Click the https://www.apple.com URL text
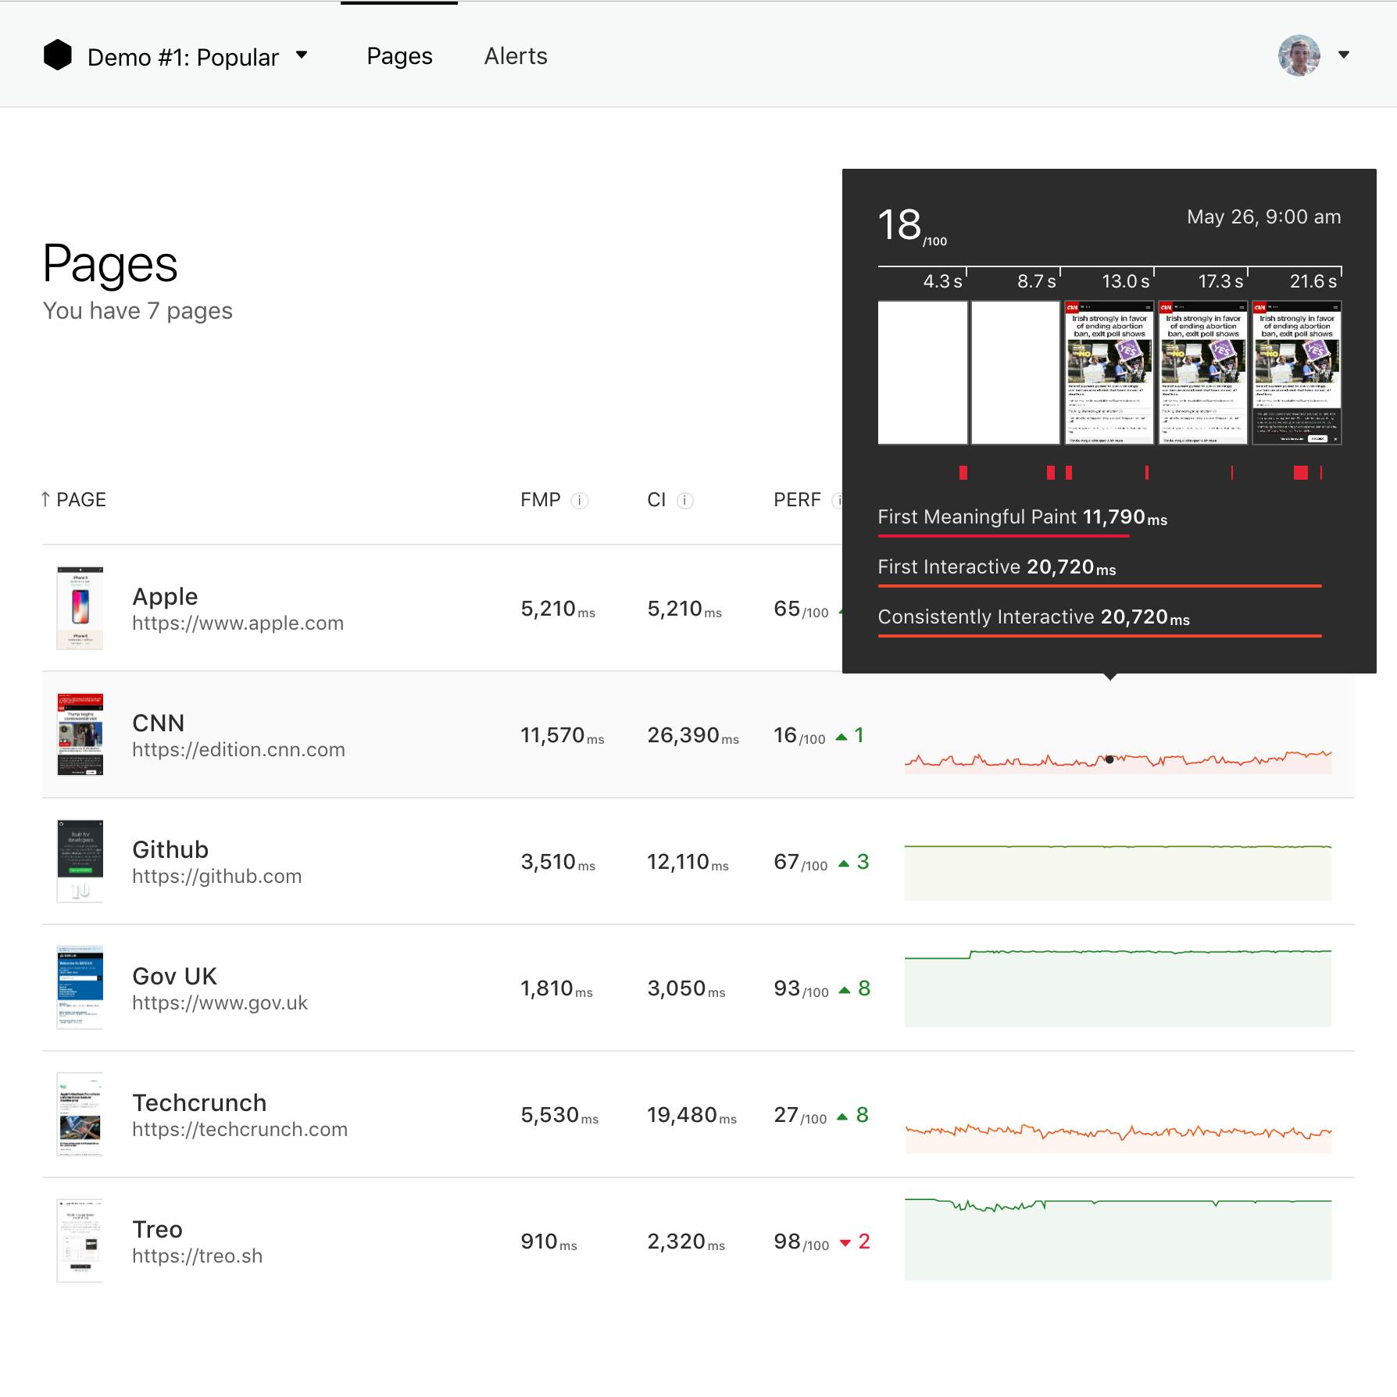Screen dimensions: 1397x1397 pyautogui.click(x=238, y=623)
